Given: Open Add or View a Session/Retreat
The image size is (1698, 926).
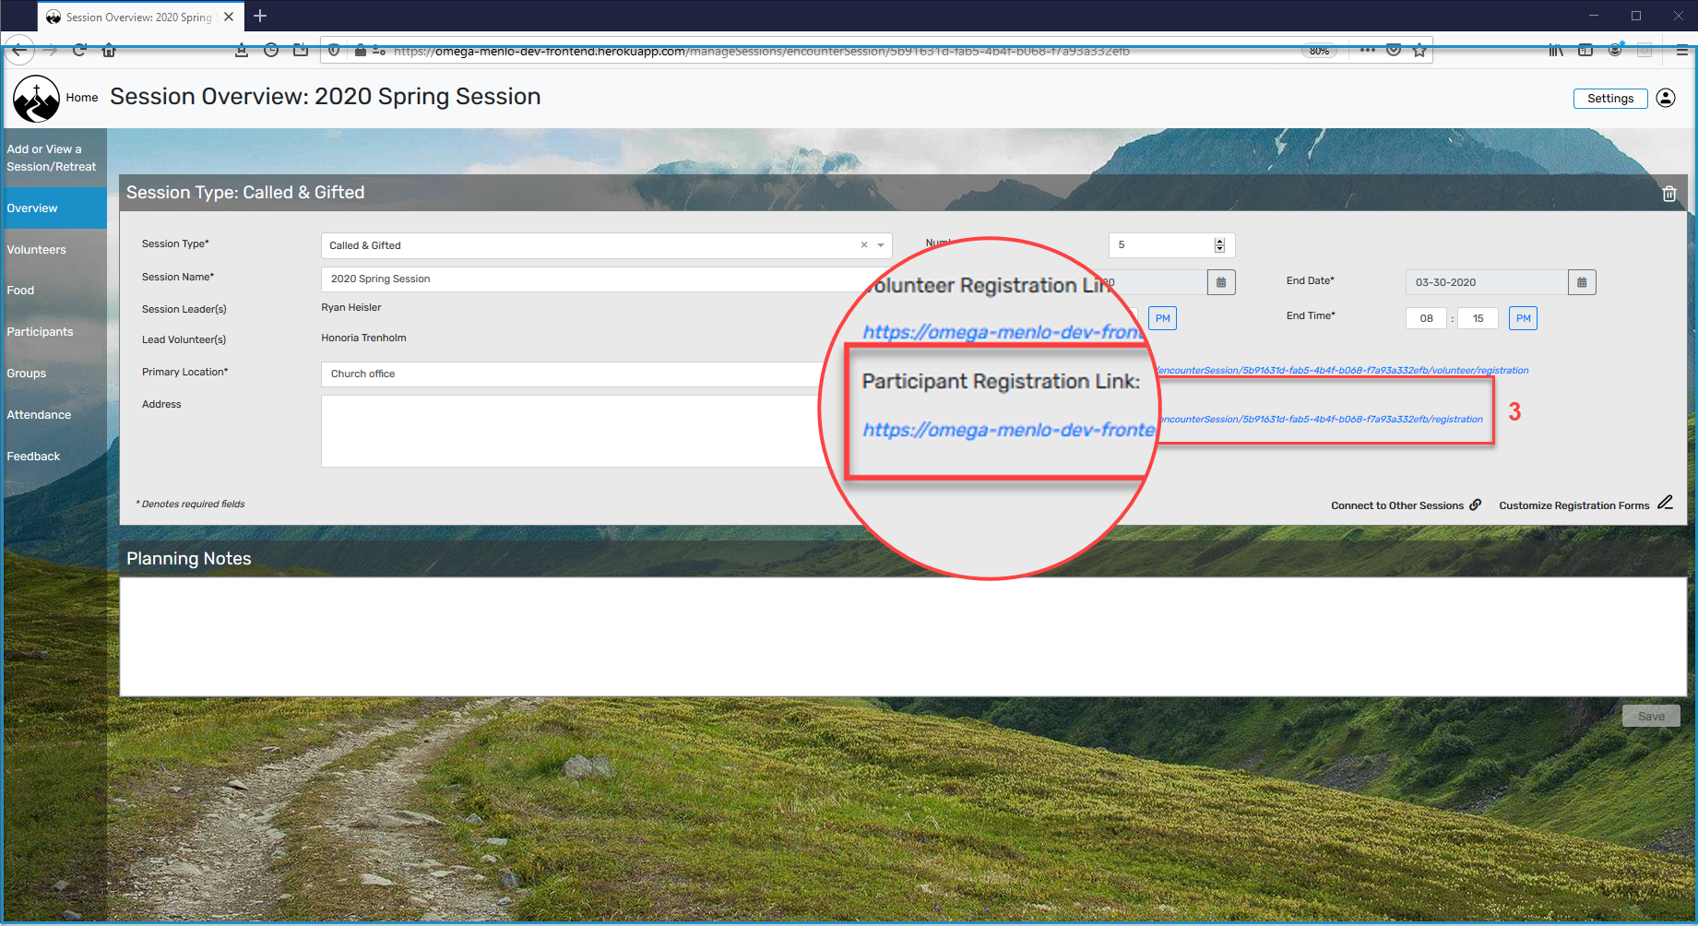Looking at the screenshot, I should [52, 158].
